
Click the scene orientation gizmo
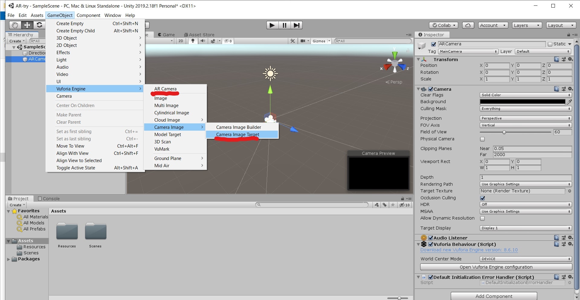click(x=395, y=63)
